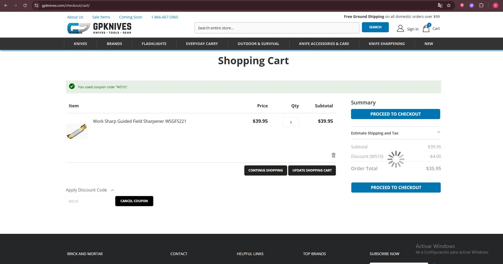Click the phone number 1-866-667-5965
Screen dimensions: 503x264
[x=165, y=17]
